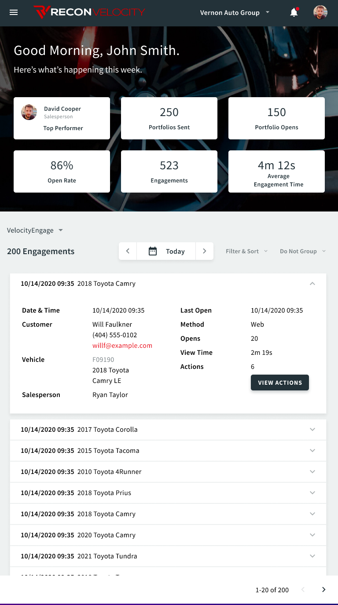
Task: Click the F09190 stock number
Action: coord(103,360)
